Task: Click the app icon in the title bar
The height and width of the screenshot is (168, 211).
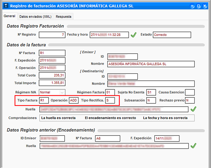Action: 6,6
